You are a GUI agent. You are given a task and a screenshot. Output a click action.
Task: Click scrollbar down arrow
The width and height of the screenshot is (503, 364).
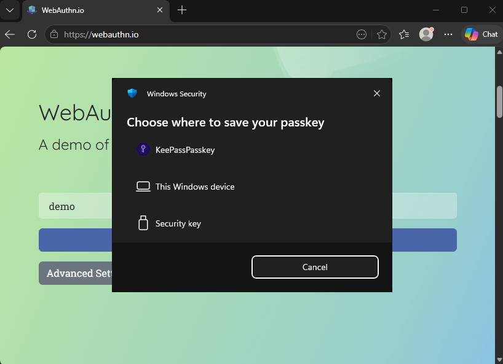click(x=499, y=360)
